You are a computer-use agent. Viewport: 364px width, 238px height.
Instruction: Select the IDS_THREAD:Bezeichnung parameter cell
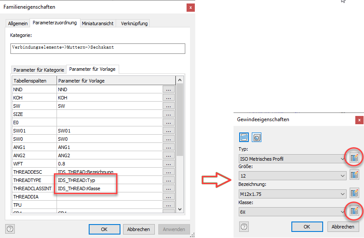point(110,172)
